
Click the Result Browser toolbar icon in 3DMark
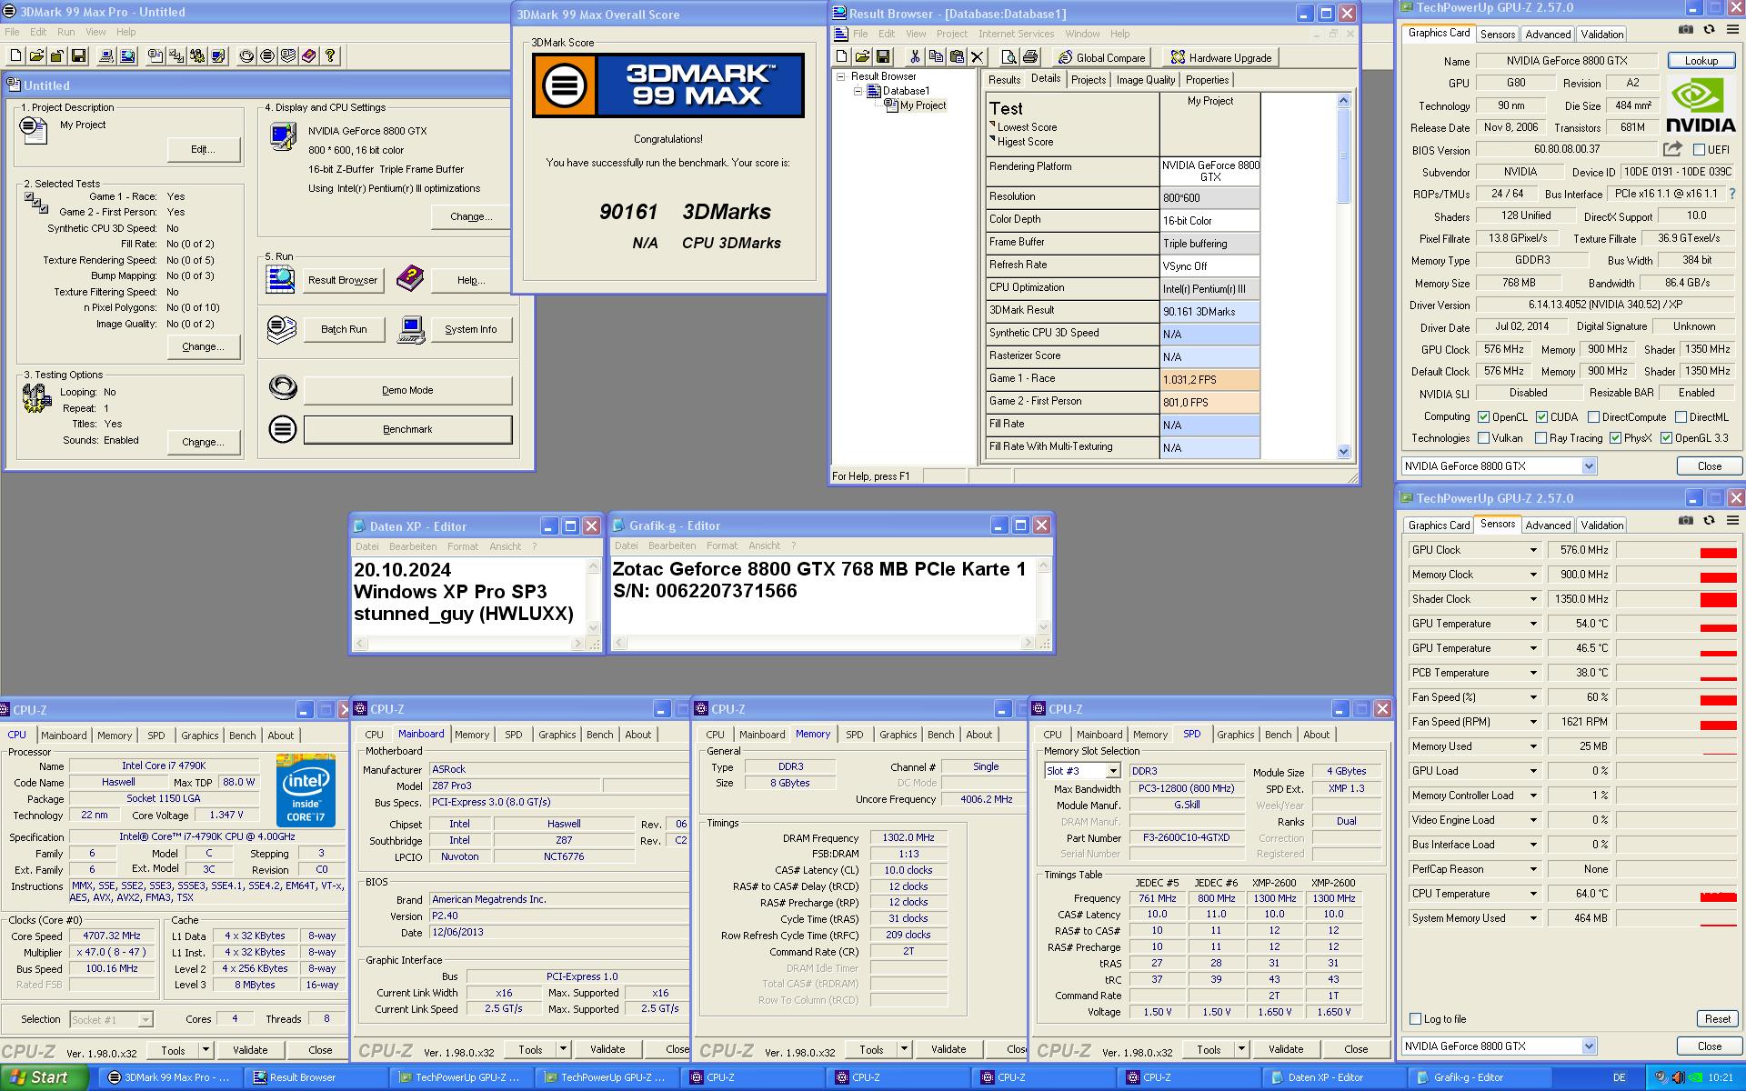127,56
